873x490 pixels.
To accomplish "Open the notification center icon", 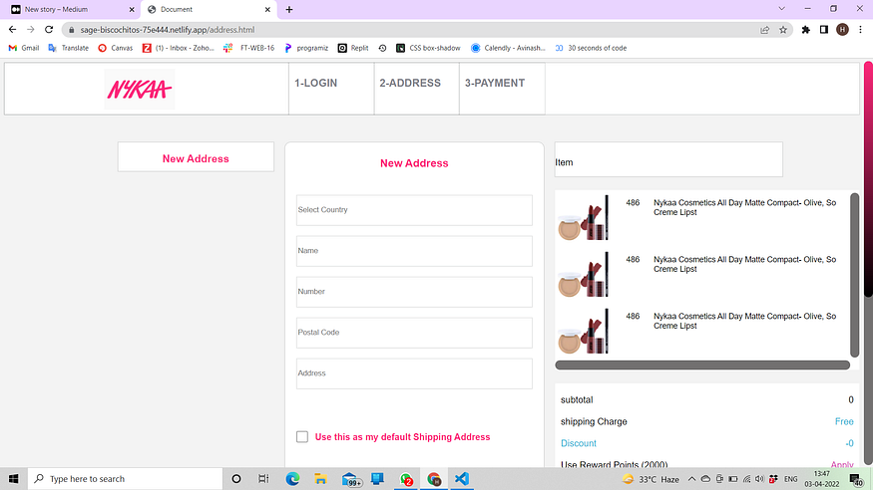I will tap(856, 479).
